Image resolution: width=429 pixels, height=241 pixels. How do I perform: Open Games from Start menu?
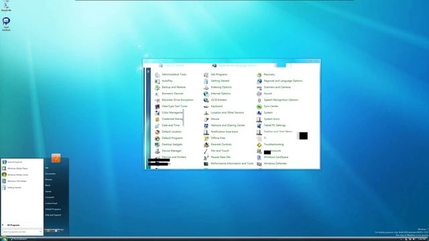pos(48,191)
